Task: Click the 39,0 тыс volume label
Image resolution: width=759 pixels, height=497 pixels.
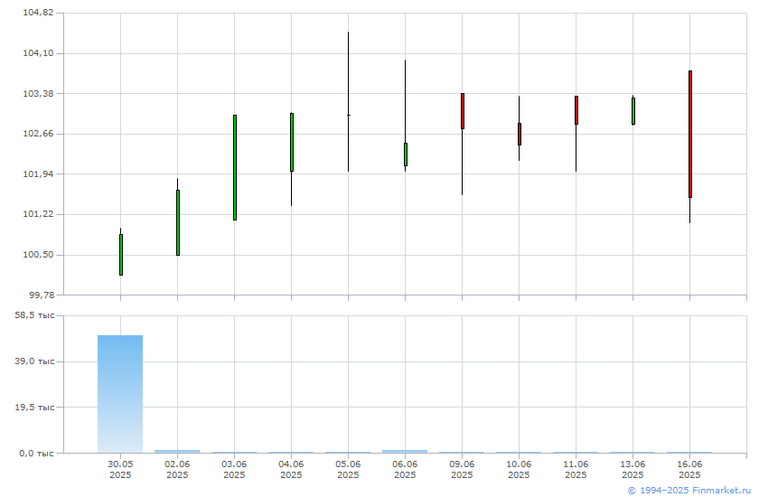Action: click(x=34, y=361)
